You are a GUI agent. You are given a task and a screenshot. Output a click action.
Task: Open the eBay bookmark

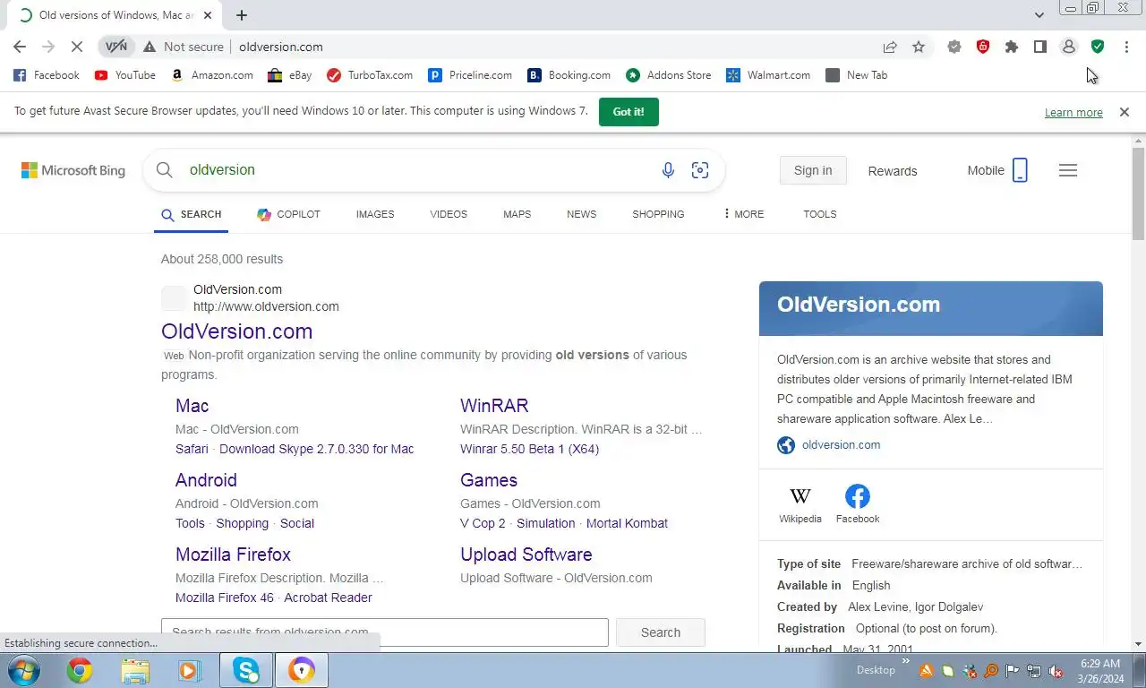[290, 75]
